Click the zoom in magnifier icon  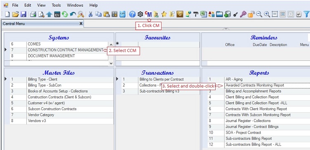267,14
